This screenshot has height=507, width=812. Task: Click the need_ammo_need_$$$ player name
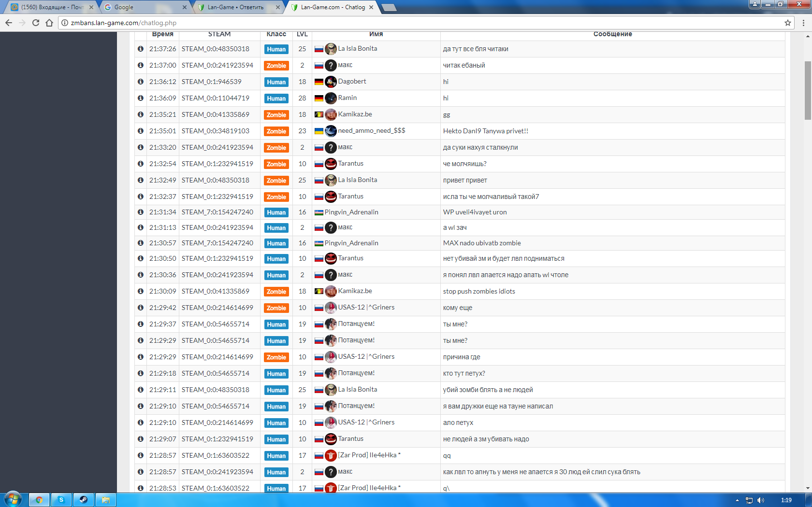point(371,131)
